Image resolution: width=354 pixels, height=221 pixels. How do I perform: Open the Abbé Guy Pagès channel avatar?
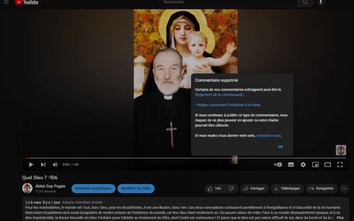tap(27, 188)
